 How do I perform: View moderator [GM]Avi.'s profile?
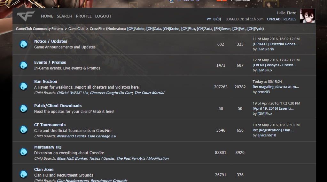239,29
